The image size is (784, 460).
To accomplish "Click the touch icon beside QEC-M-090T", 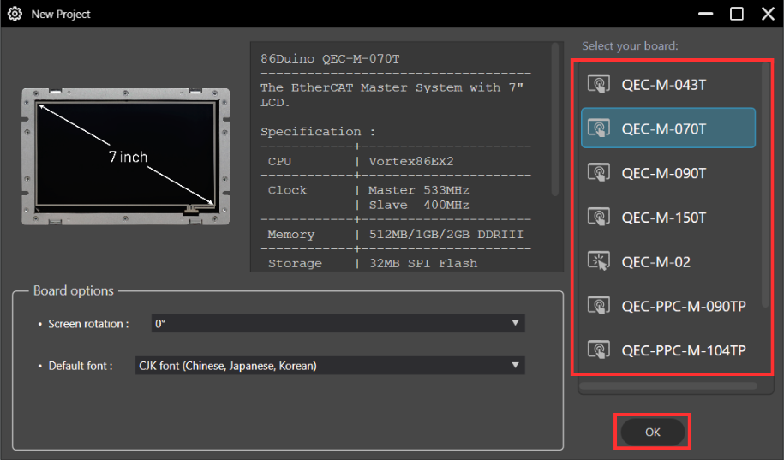I will point(599,173).
